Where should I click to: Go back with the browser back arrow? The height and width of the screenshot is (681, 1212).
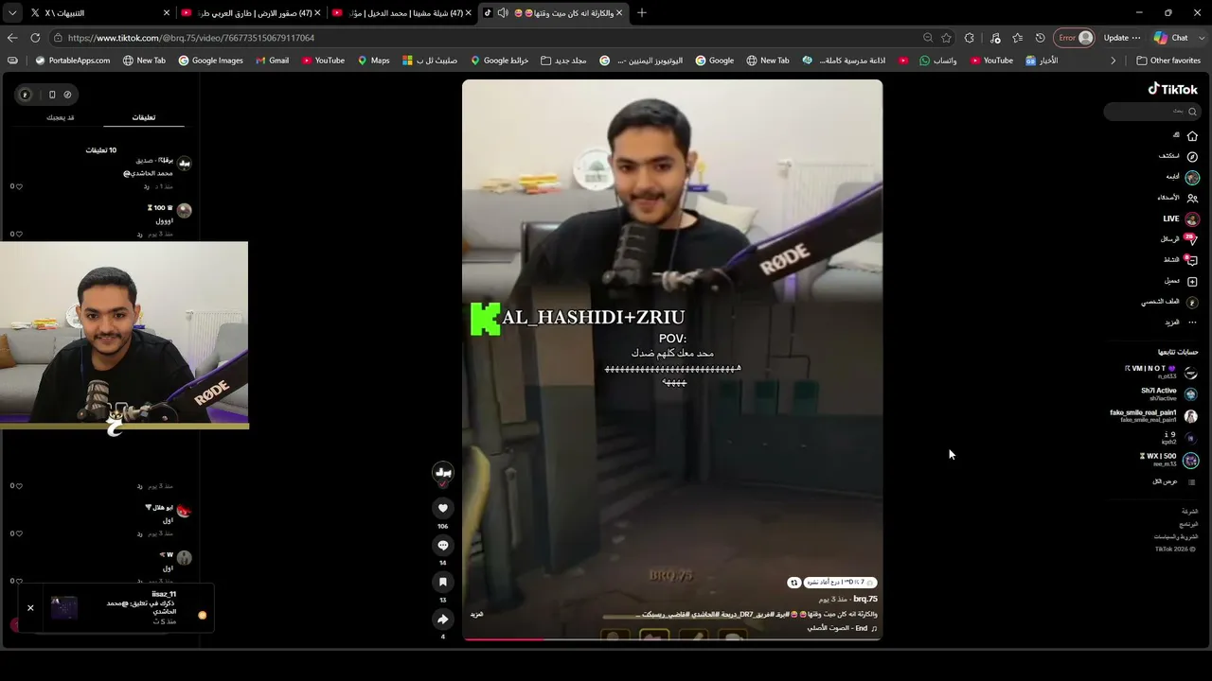[x=12, y=38]
